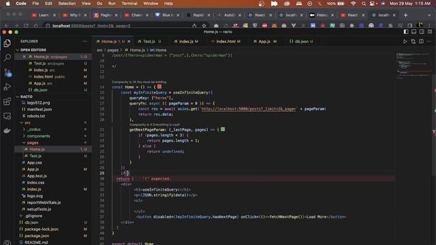Image resolution: width=436 pixels, height=245 pixels.
Task: Toggle the primary side bar layout icon
Action: point(406,32)
